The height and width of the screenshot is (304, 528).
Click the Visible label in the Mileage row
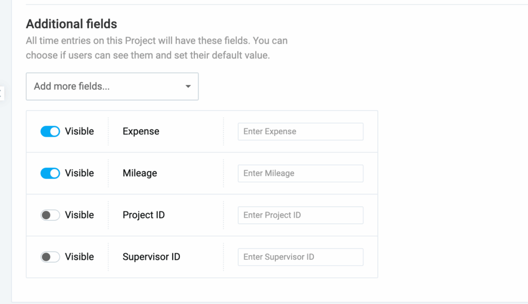(79, 173)
